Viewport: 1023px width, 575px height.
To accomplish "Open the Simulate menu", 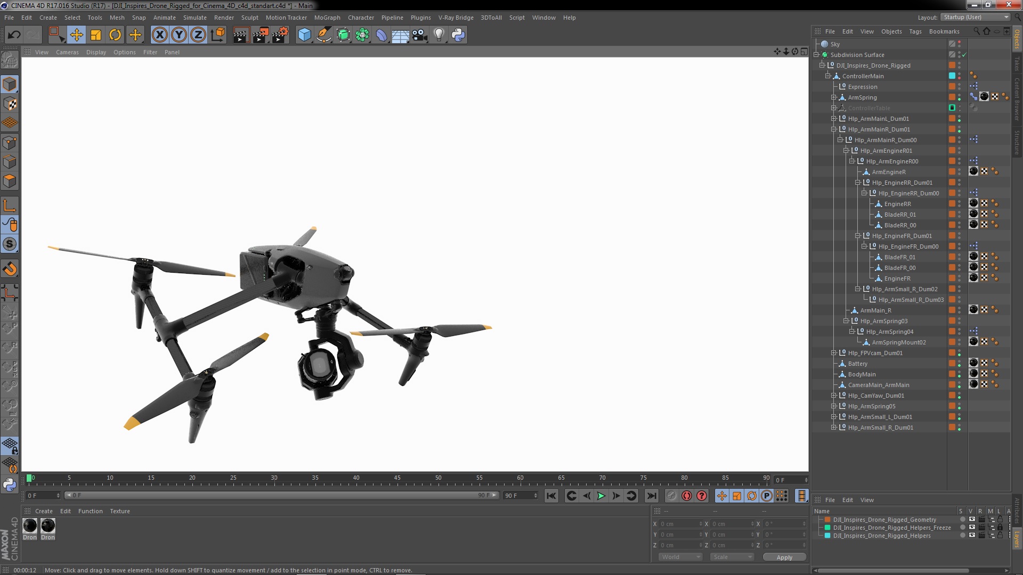I will [194, 18].
